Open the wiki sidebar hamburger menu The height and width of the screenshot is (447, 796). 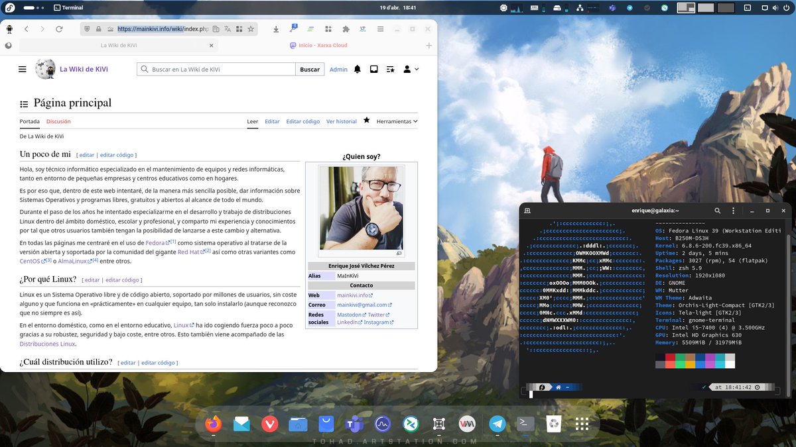pos(22,69)
